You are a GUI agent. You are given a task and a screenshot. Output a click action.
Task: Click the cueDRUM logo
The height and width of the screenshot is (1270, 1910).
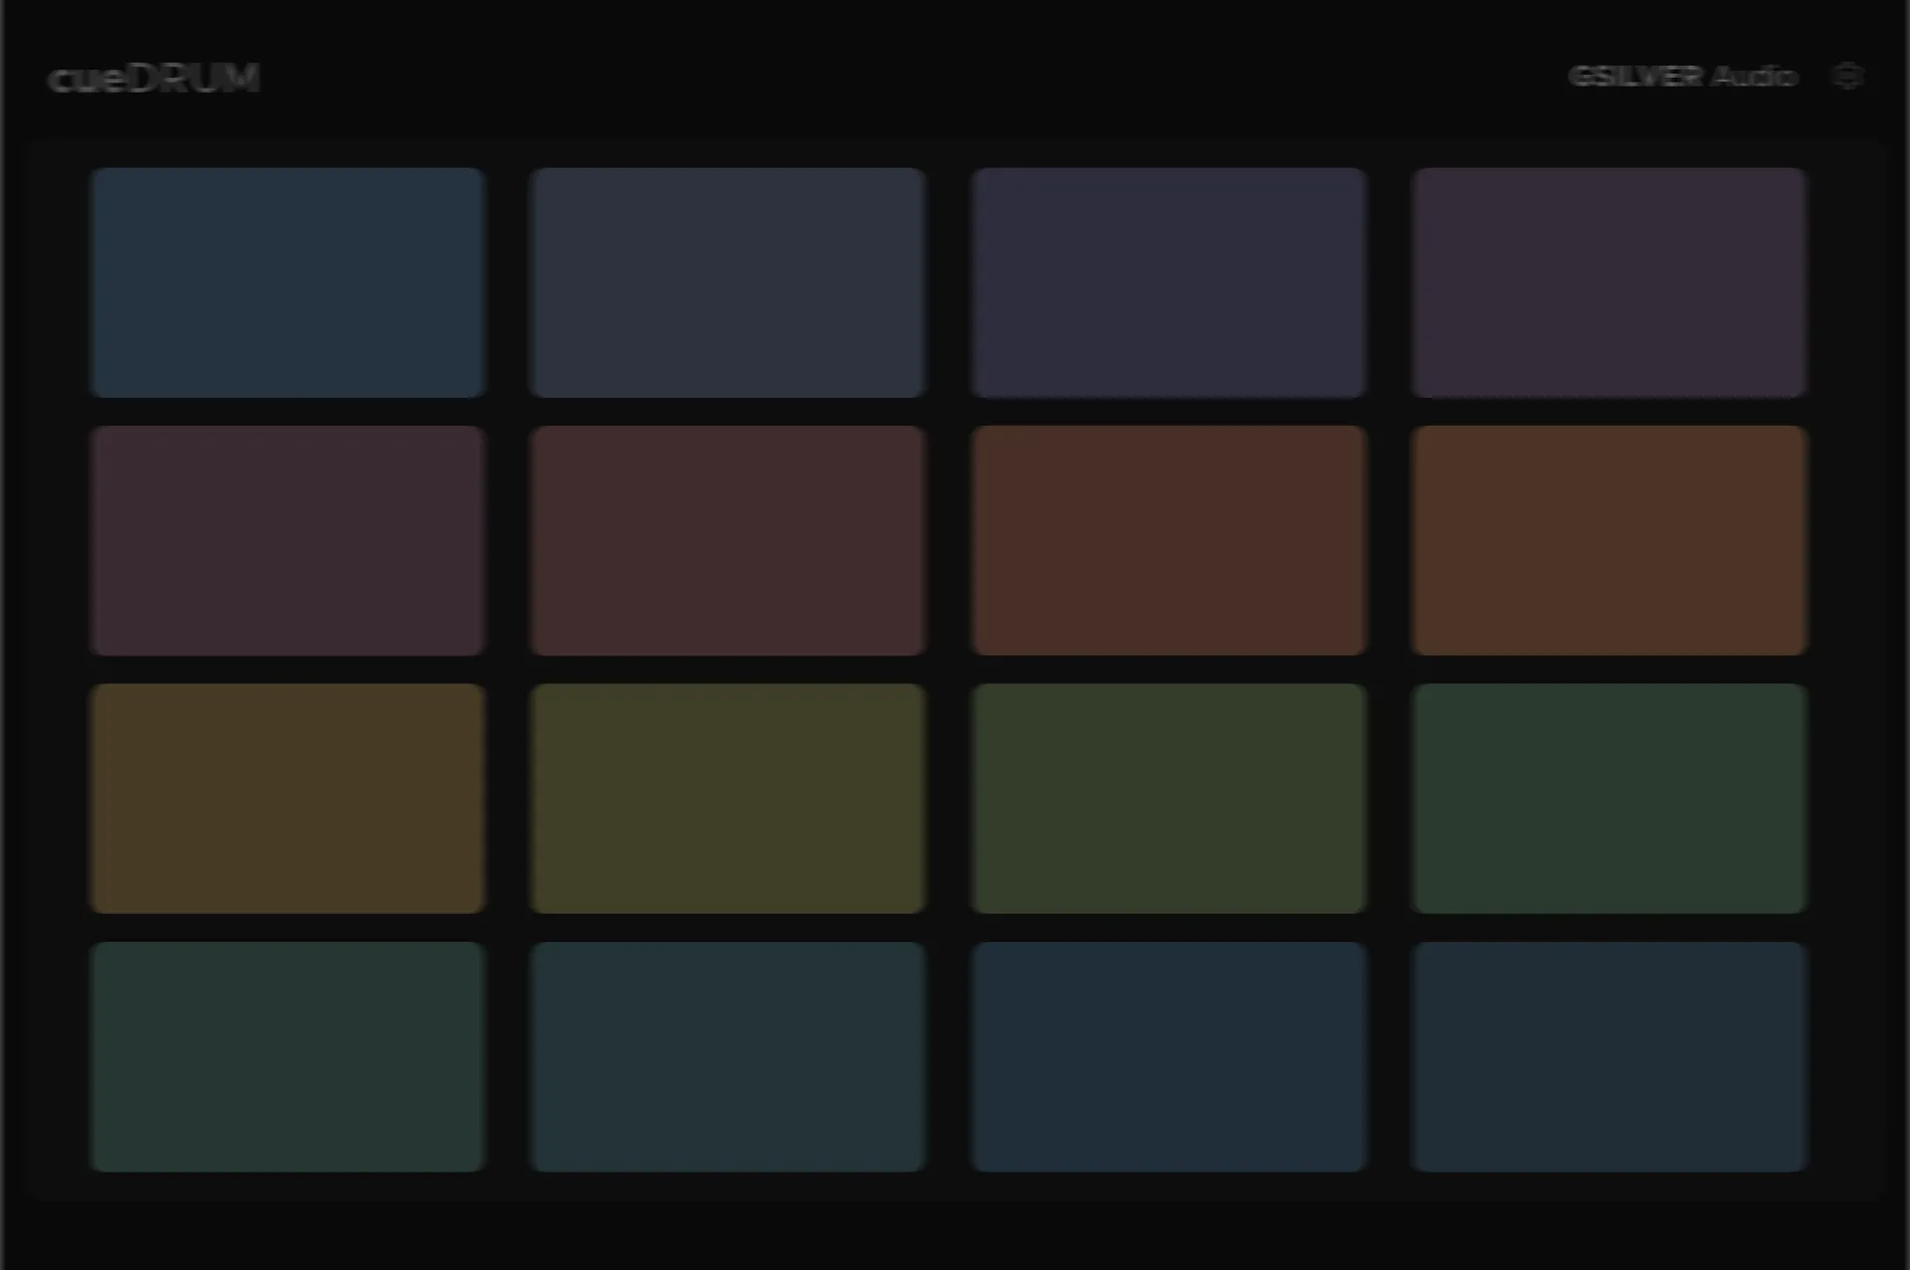(x=154, y=78)
